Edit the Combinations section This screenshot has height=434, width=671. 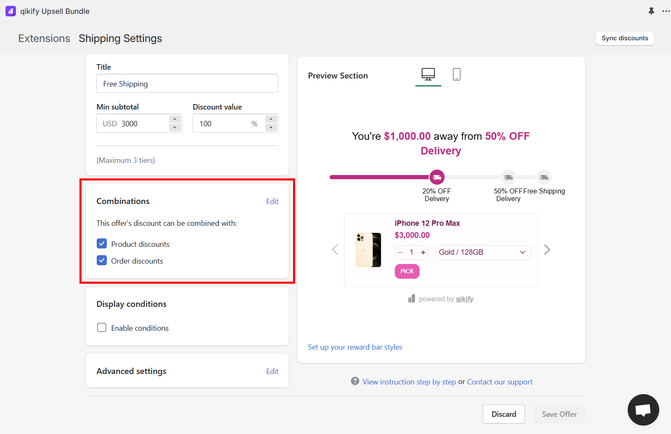click(272, 201)
